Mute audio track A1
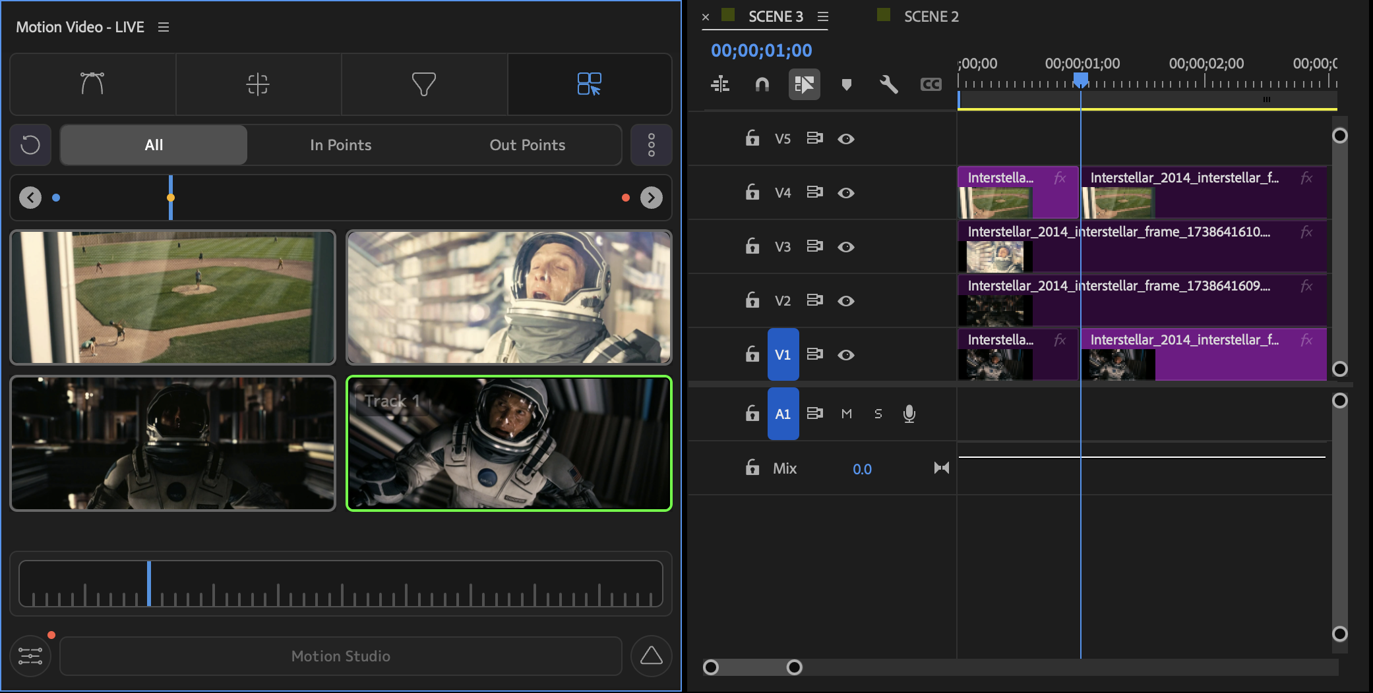This screenshot has width=1373, height=693. (x=847, y=414)
